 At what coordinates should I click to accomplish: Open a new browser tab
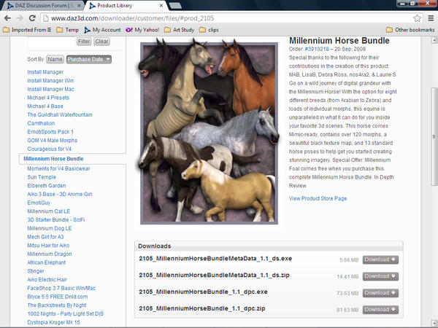click(x=175, y=6)
